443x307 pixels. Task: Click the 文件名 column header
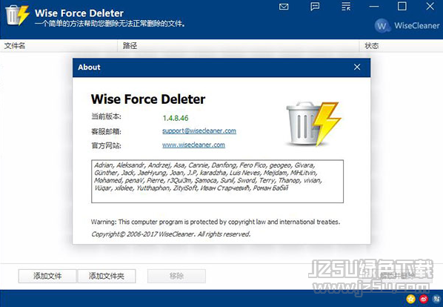[x=59, y=46]
